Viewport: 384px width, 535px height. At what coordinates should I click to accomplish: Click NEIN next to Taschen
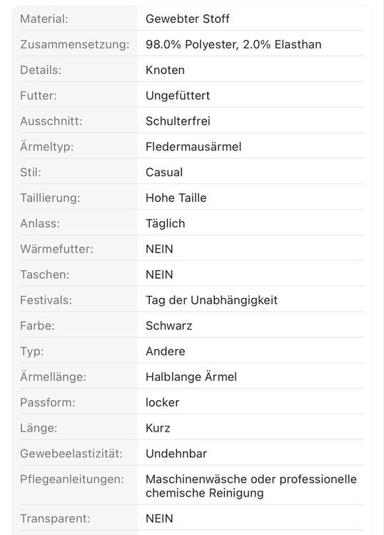click(x=159, y=275)
